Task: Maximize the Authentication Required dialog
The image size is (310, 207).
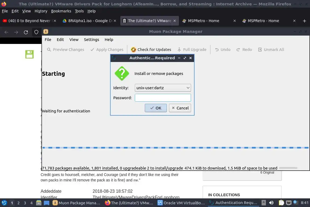Action: (x=185, y=58)
